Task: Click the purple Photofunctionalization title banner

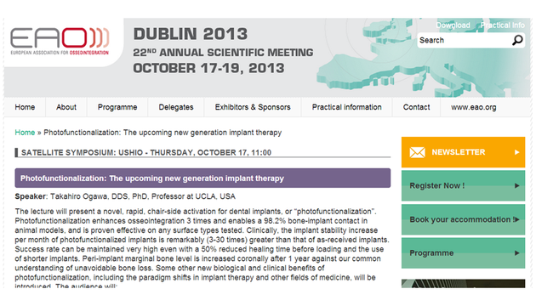Action: tap(202, 178)
